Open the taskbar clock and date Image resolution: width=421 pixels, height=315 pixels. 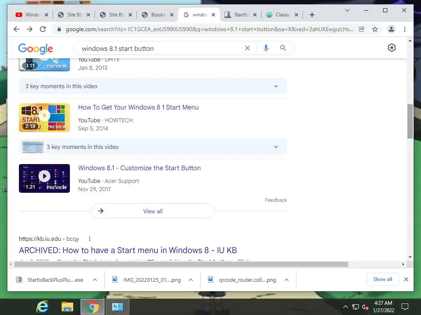tap(384, 307)
